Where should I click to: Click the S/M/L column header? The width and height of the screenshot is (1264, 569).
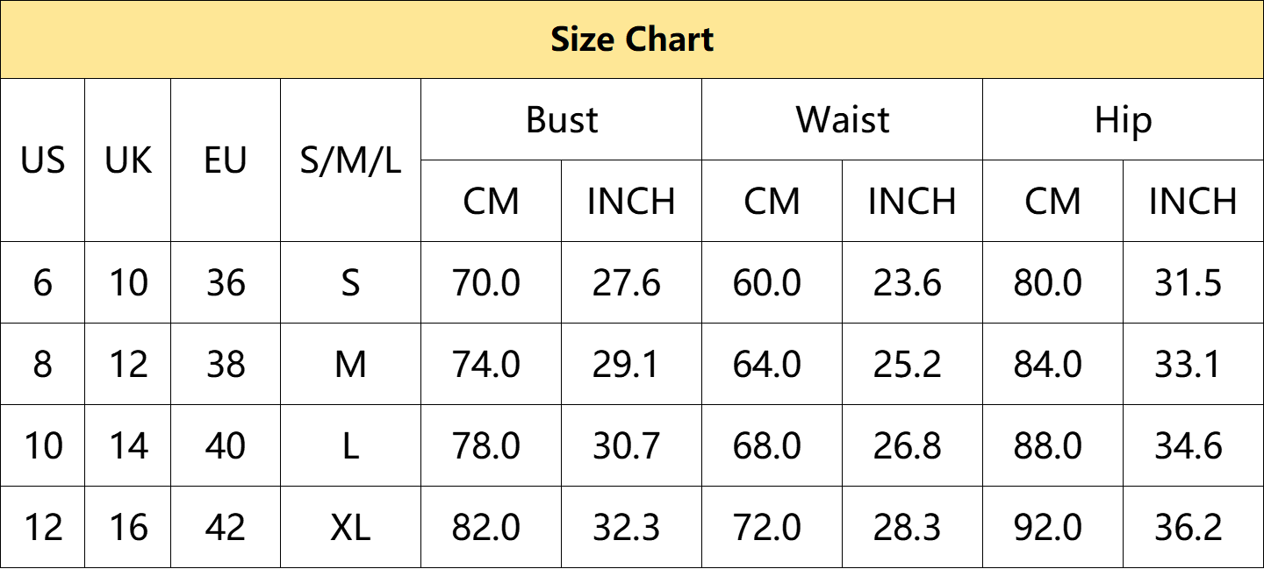click(x=350, y=160)
